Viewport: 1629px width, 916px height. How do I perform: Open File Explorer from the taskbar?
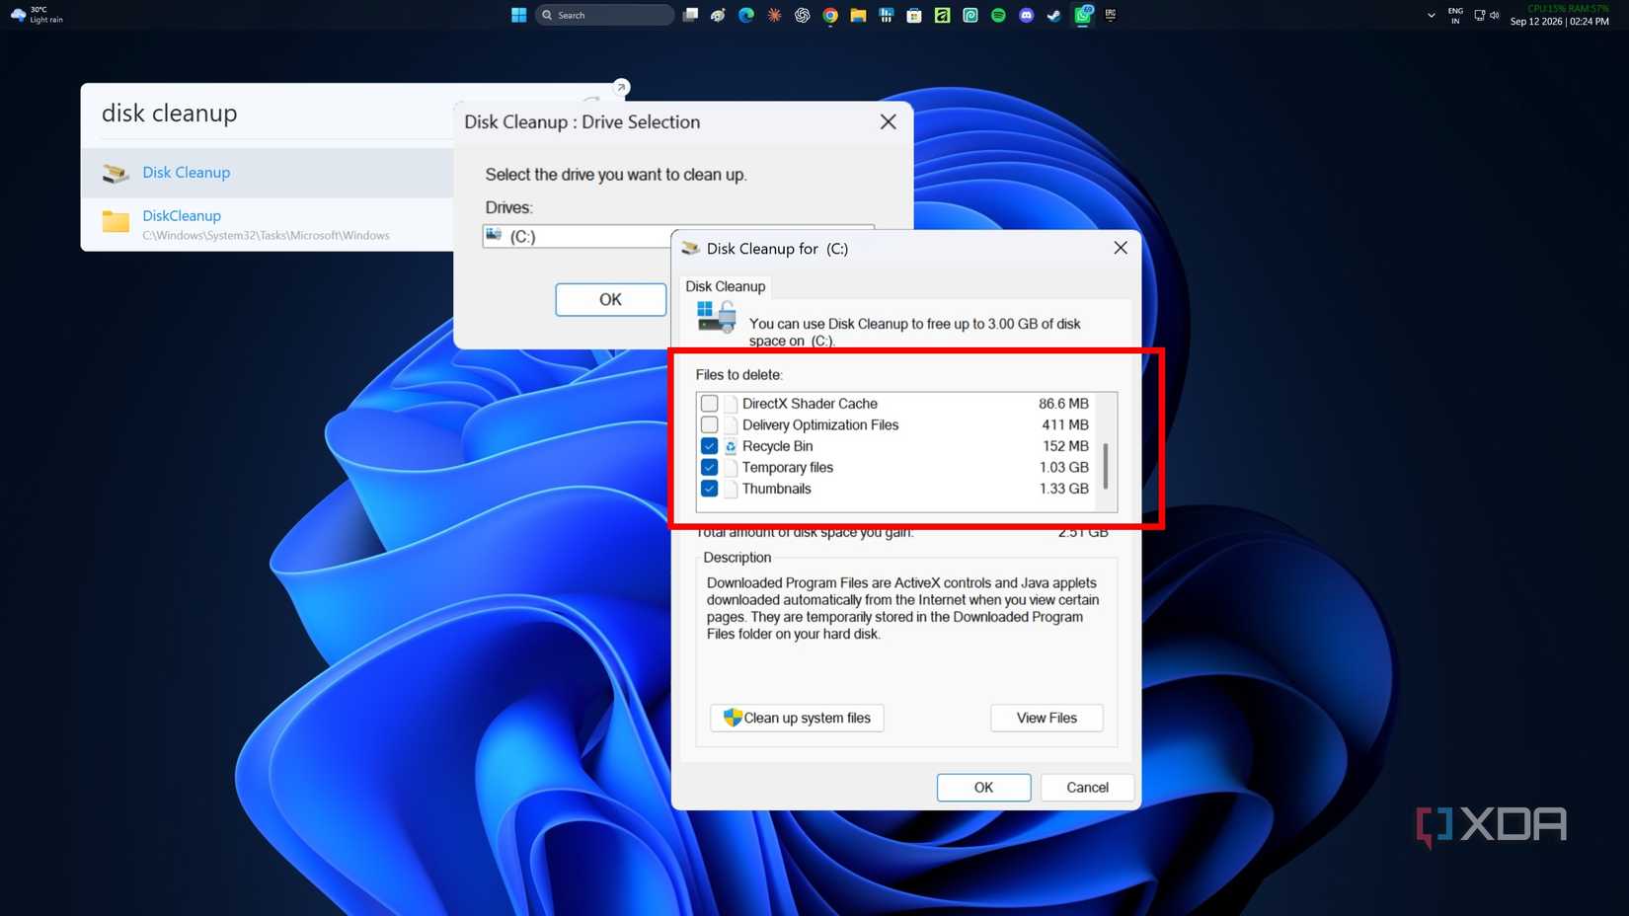click(x=858, y=15)
